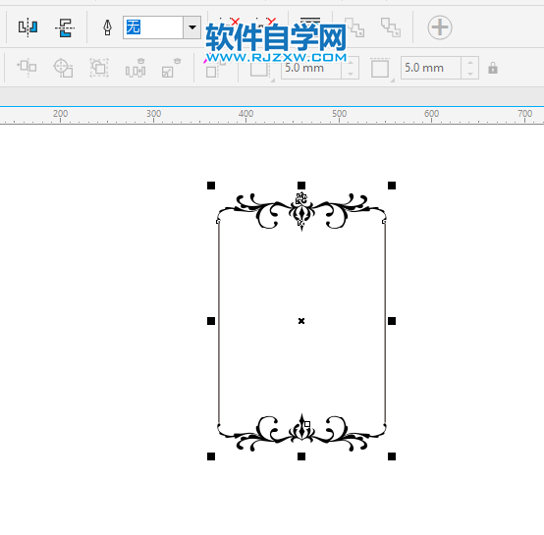Screen dimensions: 544x535
Task: Click the small node square in the bottom ornament
Action: 307,424
